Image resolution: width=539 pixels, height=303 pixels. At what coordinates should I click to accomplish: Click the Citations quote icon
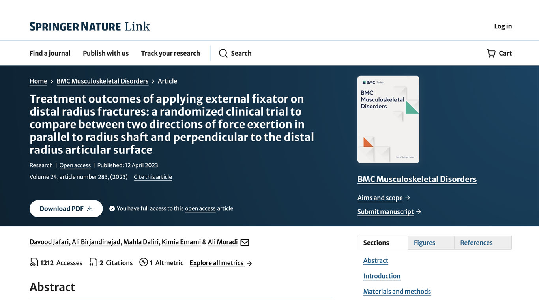pos(93,262)
